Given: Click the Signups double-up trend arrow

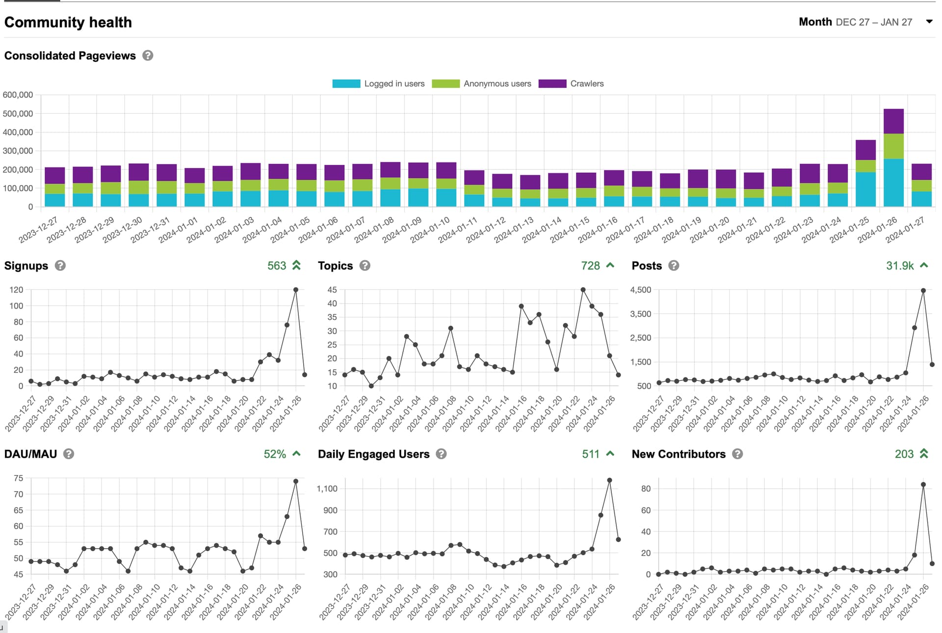Looking at the screenshot, I should pyautogui.click(x=296, y=265).
